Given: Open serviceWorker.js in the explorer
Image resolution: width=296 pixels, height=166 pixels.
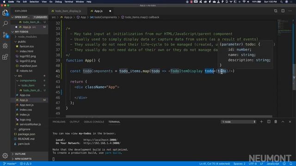Looking at the screenshot, I should [30, 125].
